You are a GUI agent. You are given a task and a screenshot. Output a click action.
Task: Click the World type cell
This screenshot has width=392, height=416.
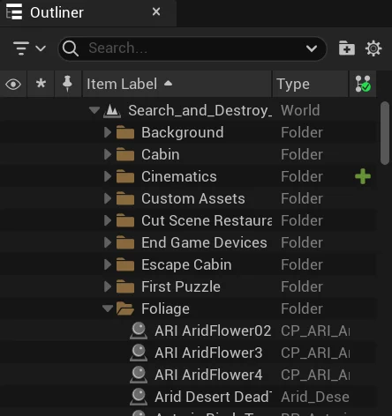[x=300, y=110]
